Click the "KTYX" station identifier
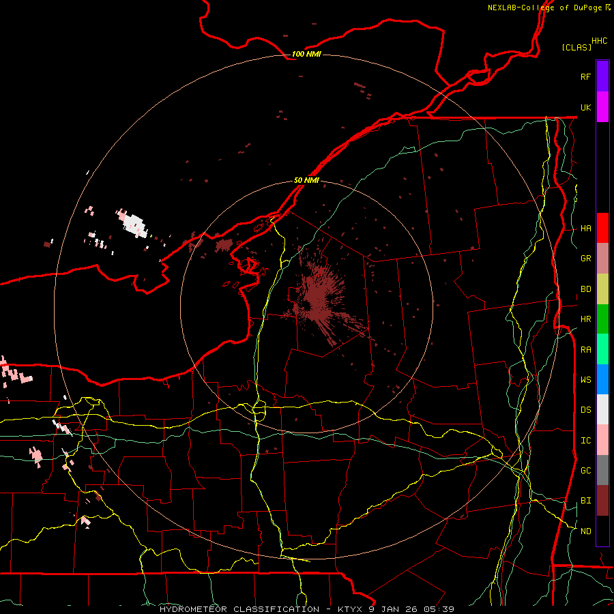 pyautogui.click(x=351, y=609)
